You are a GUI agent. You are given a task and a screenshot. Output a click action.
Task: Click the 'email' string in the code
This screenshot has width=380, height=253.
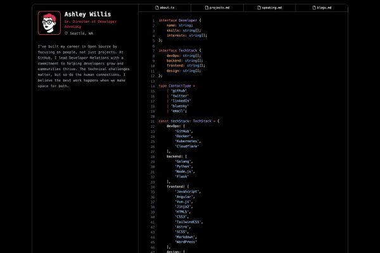click(178, 111)
